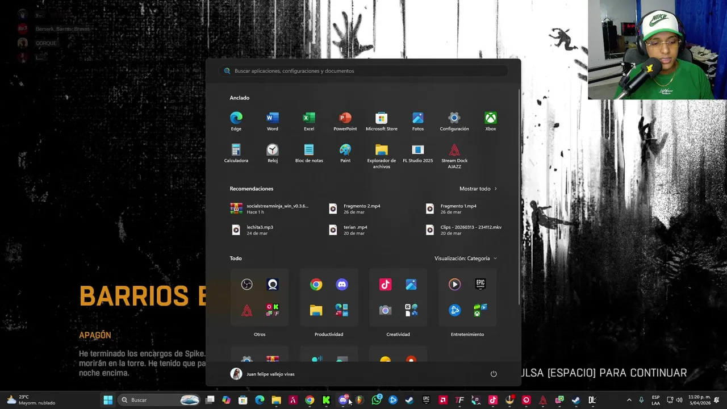This screenshot has height=409, width=727.
Task: Open OBS Studio in the Otros category
Action: point(246,285)
